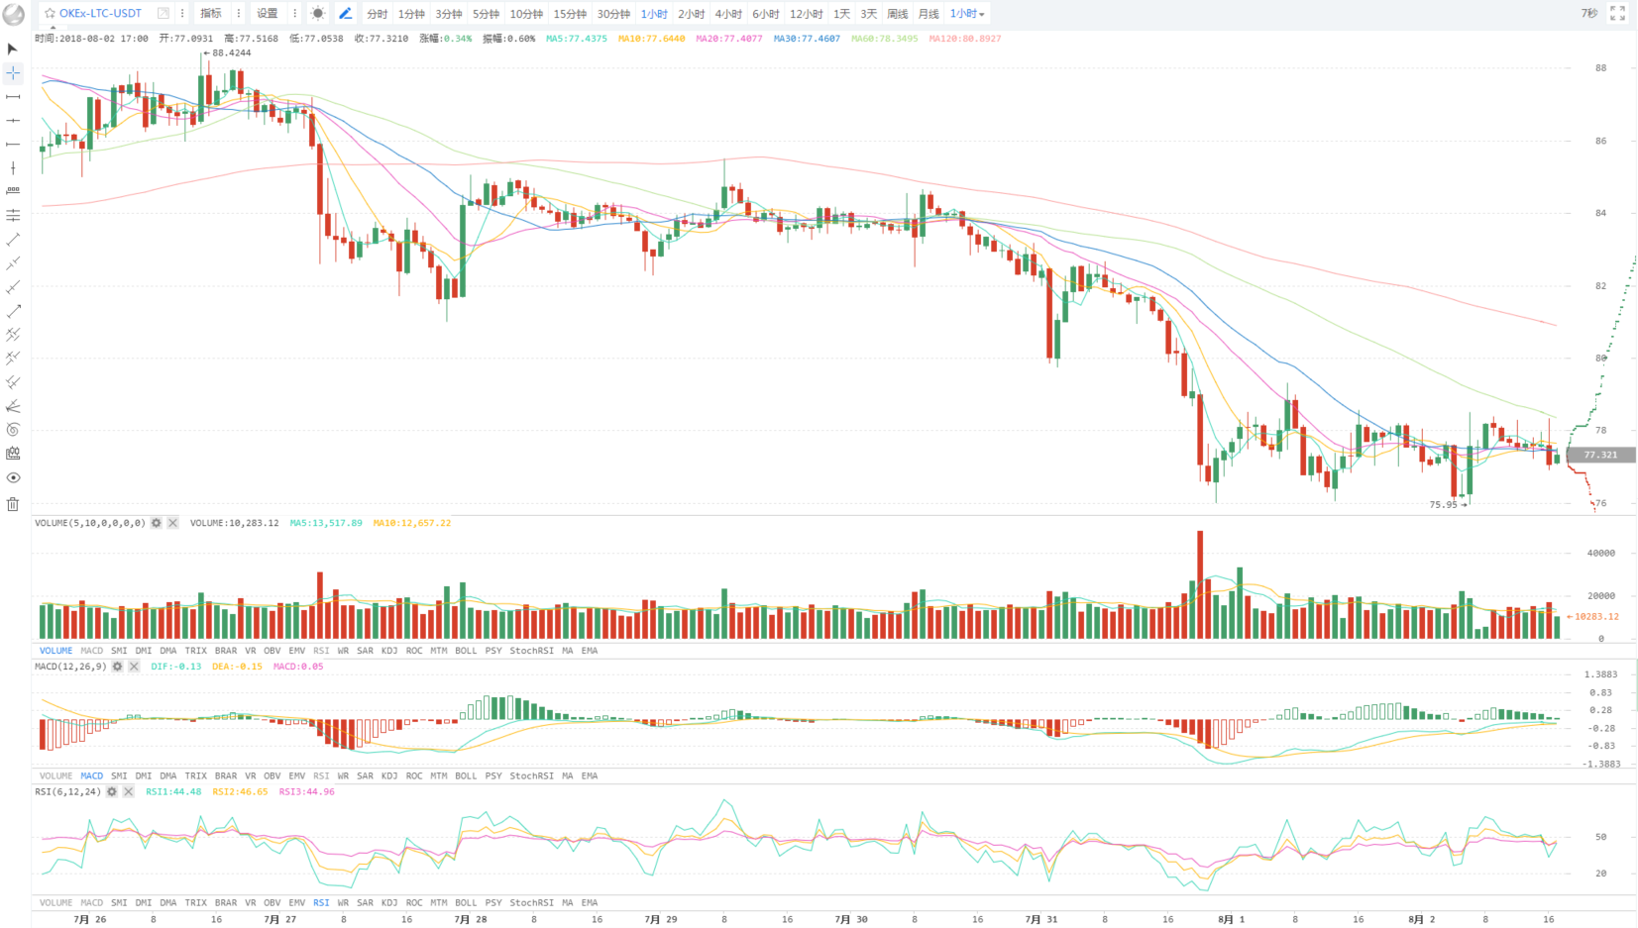Image resolution: width=1638 pixels, height=928 pixels.
Task: Select OBV tab under the MACD chart
Action: pos(272,776)
